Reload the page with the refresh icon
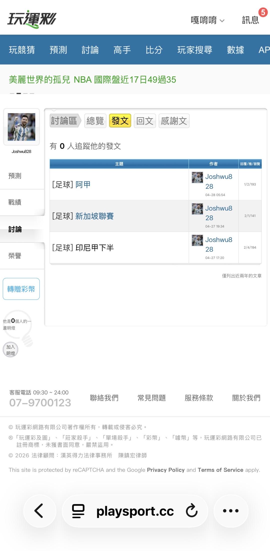Viewport: 270px width, 551px height. [192, 510]
